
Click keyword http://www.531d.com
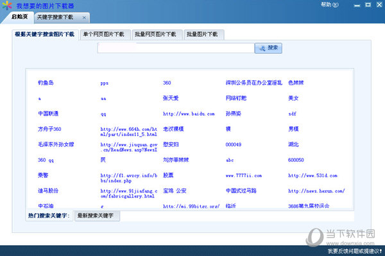click(x=313, y=176)
